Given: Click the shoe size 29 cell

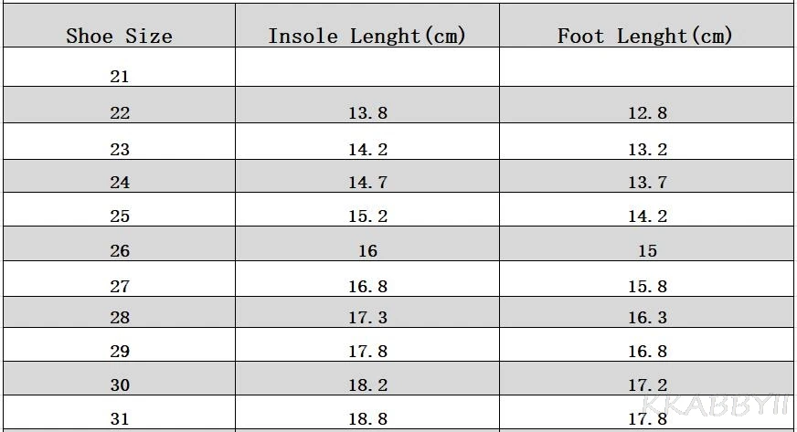Looking at the screenshot, I should (120, 352).
